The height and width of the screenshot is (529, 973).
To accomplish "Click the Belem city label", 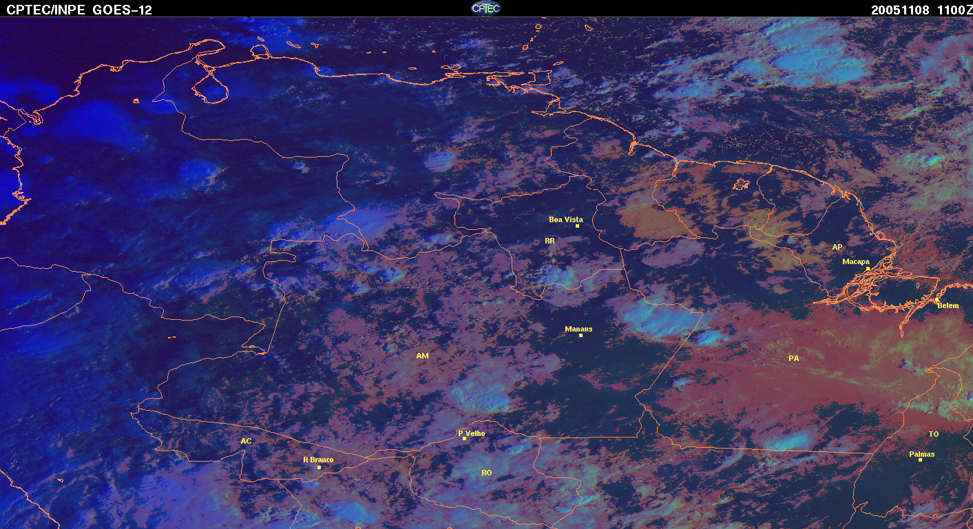I will point(948,305).
